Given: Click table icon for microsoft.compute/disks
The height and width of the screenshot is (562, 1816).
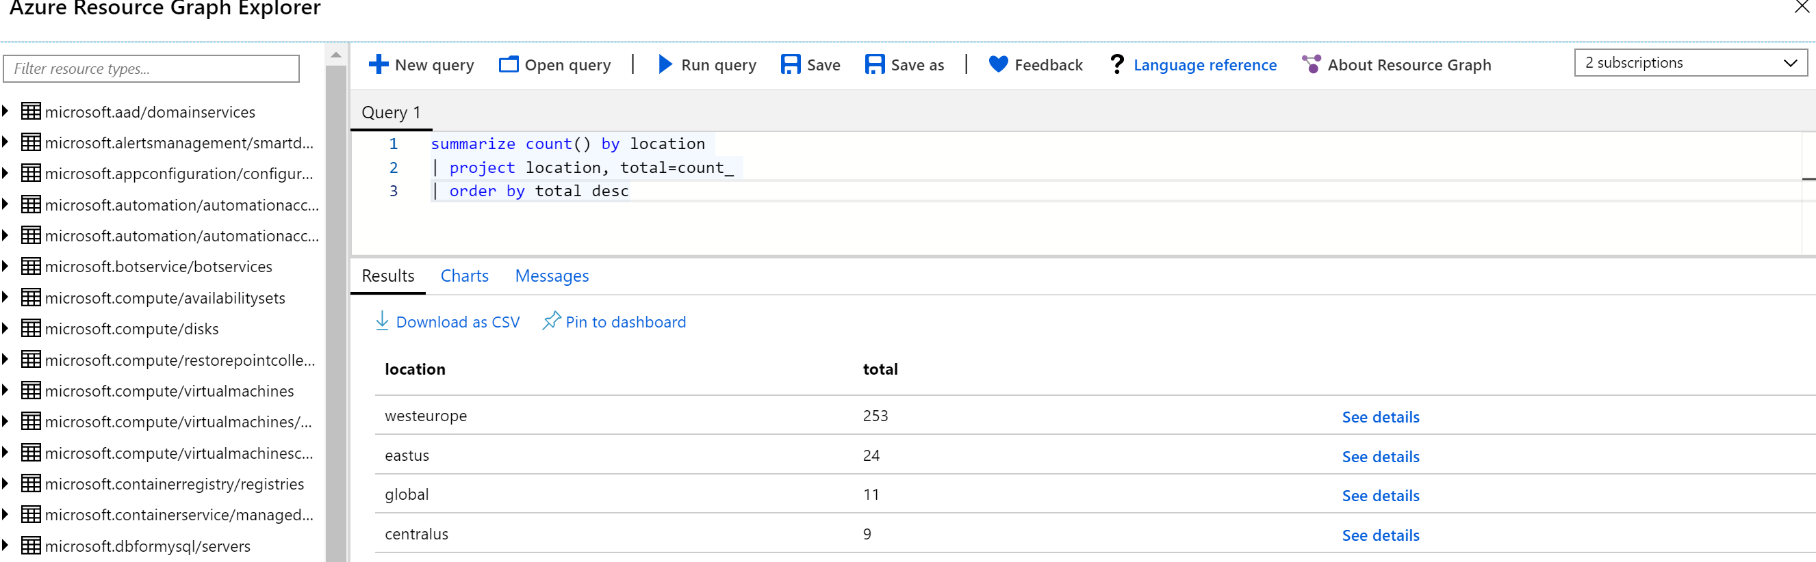Looking at the screenshot, I should 31,328.
